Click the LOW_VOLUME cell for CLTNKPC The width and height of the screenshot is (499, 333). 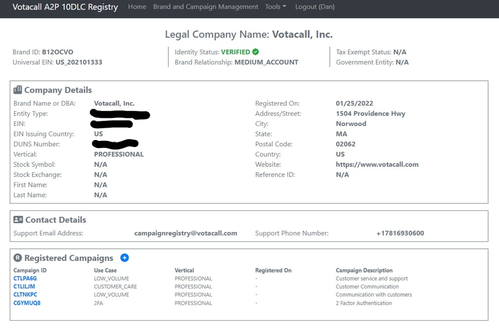point(111,295)
